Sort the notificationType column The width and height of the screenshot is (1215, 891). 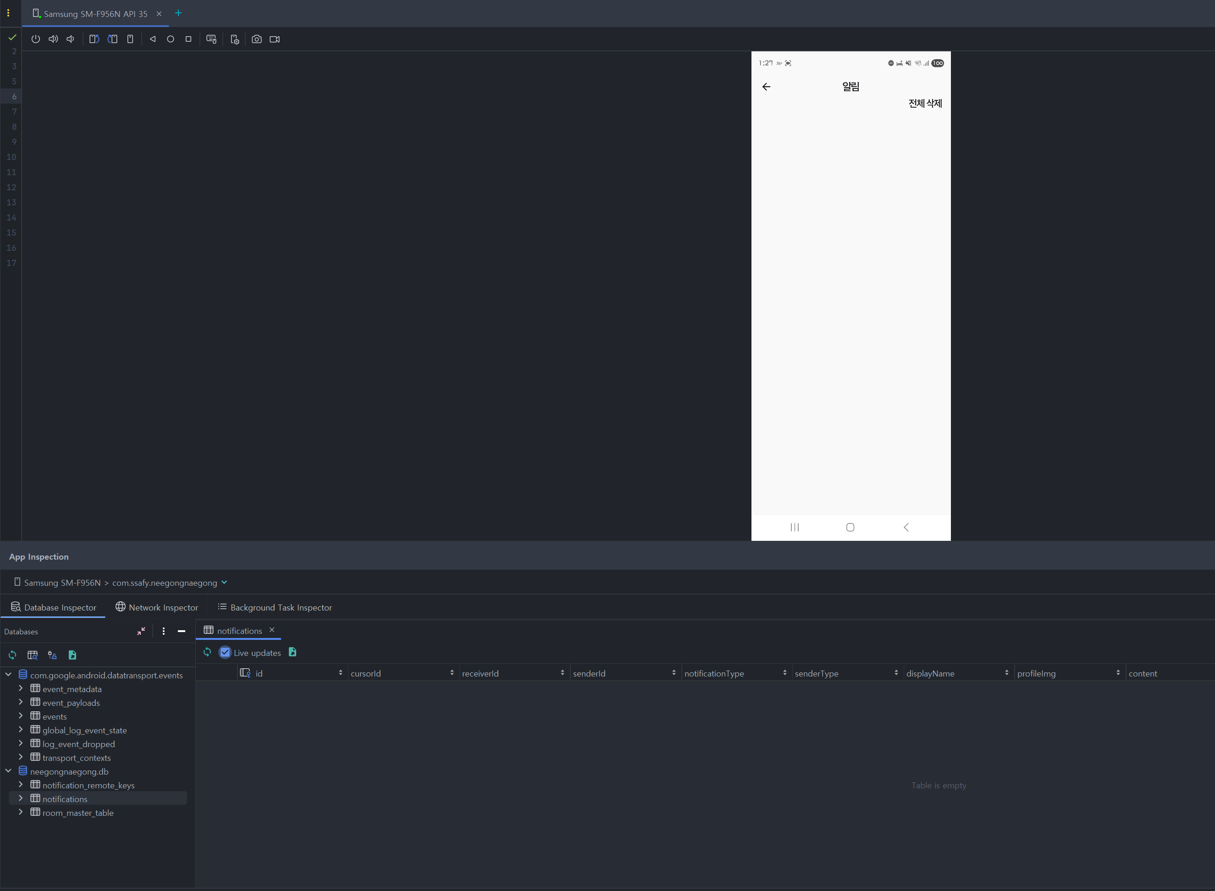pos(785,672)
